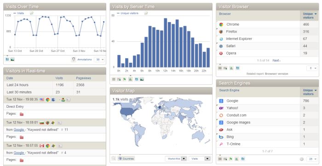Click the Safari icon in Visitor Browser
Screen dimensions: 322x166
pyautogui.click(x=221, y=46)
